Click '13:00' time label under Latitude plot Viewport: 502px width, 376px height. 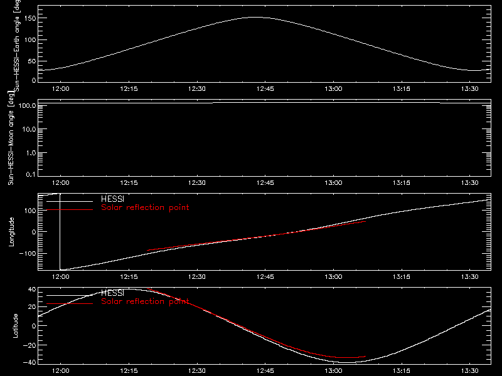pyautogui.click(x=333, y=370)
